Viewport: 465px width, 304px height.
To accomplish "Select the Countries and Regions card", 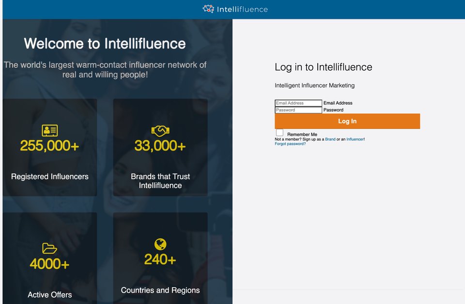I will pos(160,258).
